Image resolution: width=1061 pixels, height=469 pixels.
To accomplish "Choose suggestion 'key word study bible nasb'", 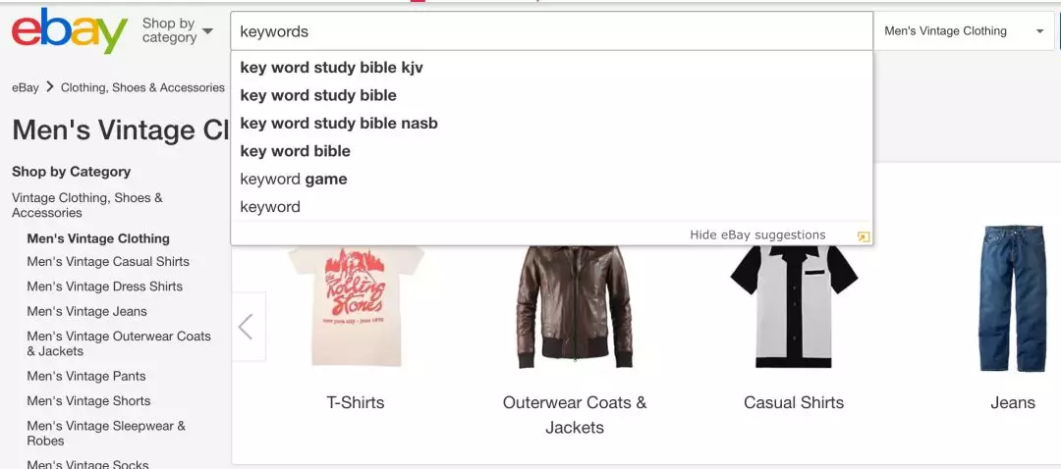I will point(339,123).
